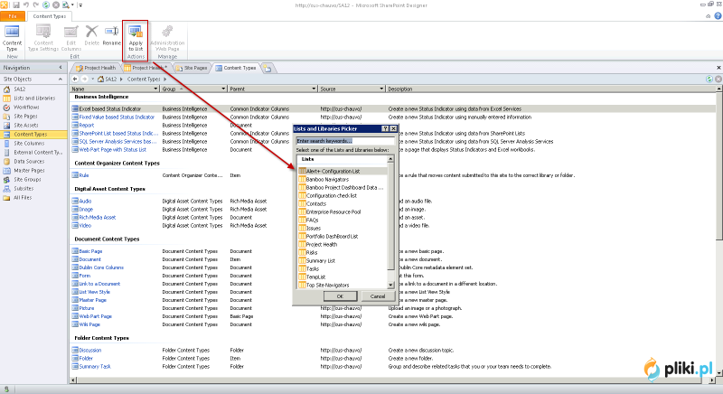Open SharePoint Designer help question mark icon
Screen dimensions: 723x394
718,16
